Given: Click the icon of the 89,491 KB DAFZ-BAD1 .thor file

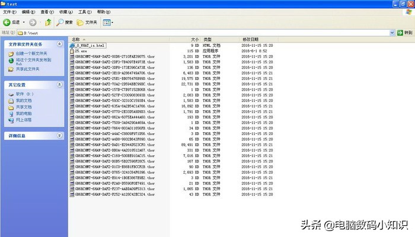Looking at the screenshot, I should pos(72,145).
